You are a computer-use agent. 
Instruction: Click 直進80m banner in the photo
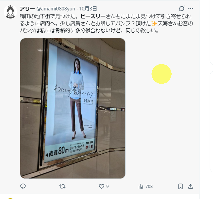pos(58,152)
